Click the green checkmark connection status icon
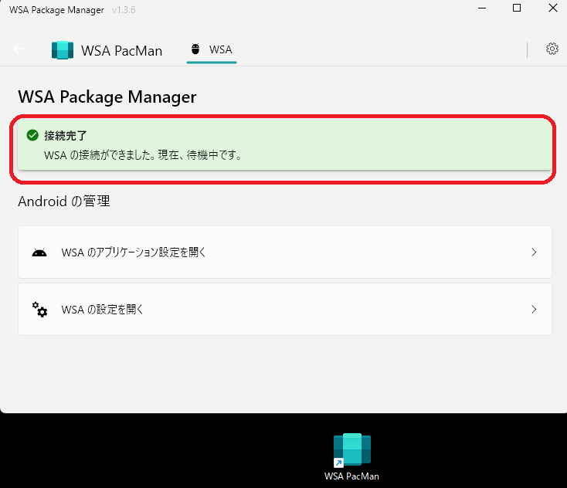The height and width of the screenshot is (488, 567). pos(32,135)
